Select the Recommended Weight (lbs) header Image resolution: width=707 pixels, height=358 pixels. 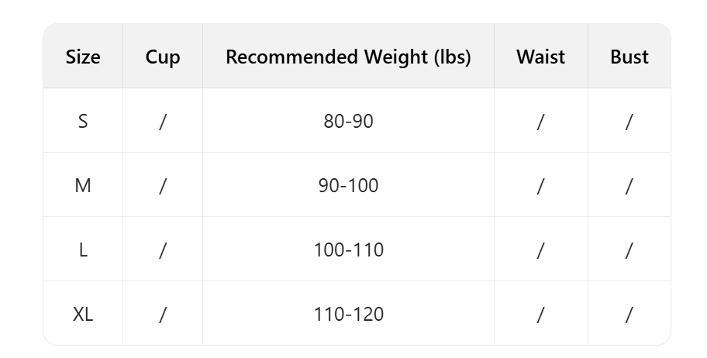348,57
